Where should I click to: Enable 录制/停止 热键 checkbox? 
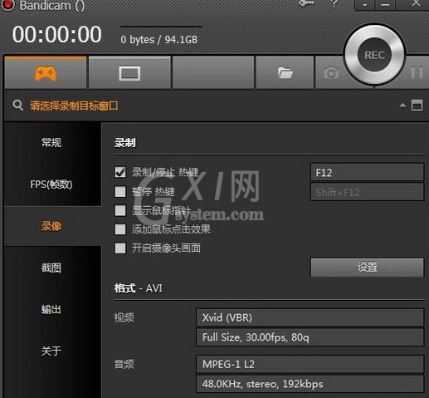[x=120, y=172]
